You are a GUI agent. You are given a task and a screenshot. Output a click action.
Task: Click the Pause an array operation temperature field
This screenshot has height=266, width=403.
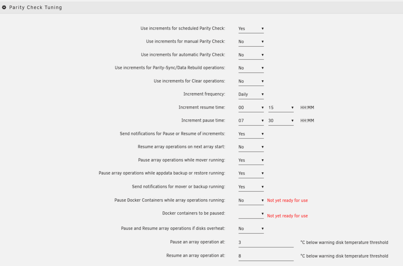click(266, 242)
